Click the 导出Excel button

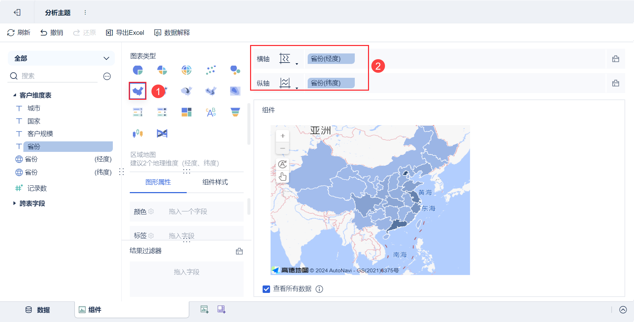[x=125, y=32]
